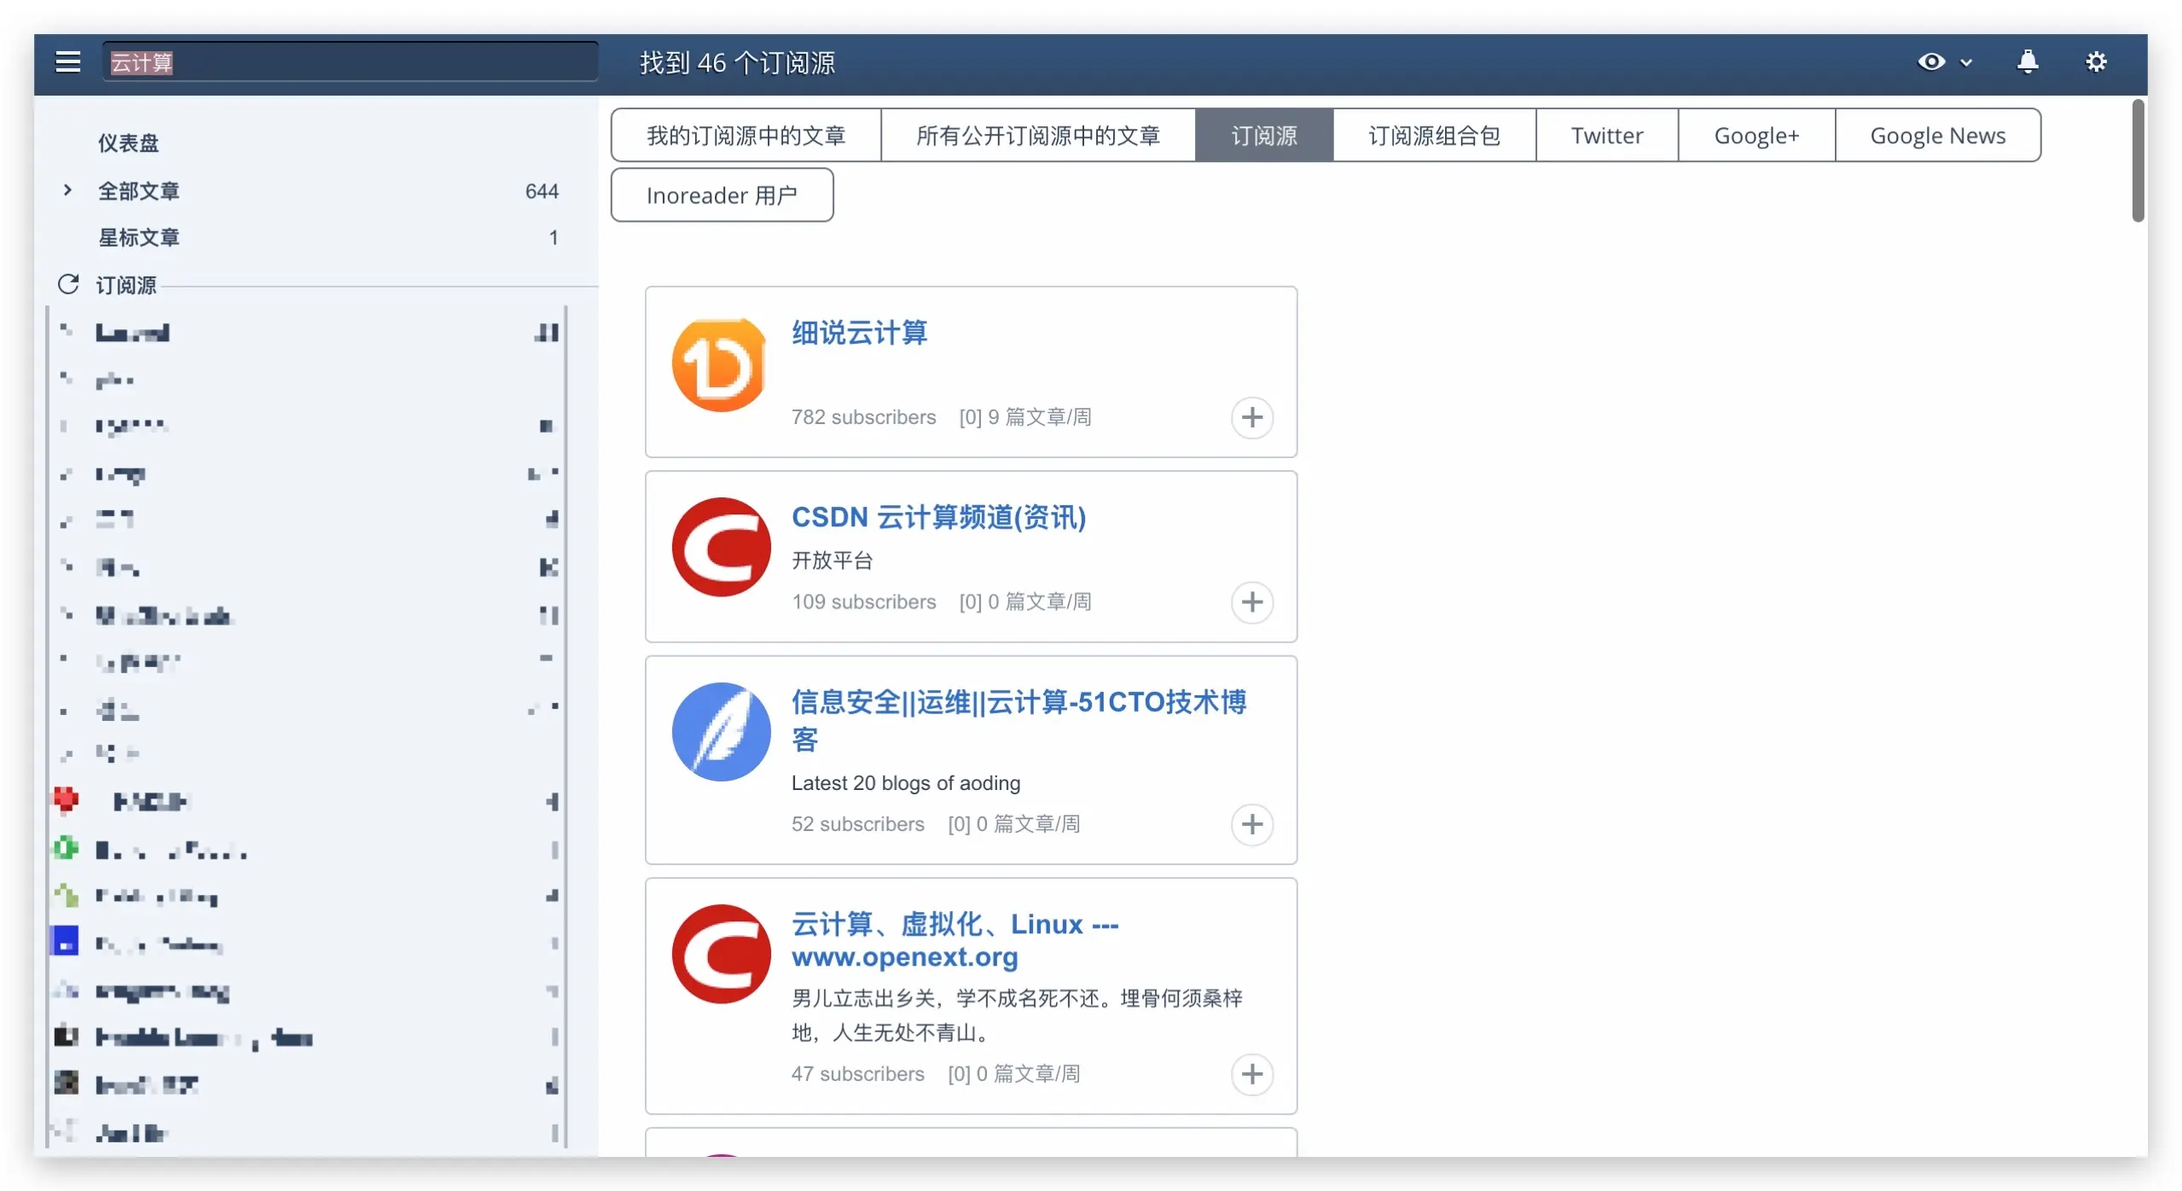This screenshot has height=1191, width=2182.
Task: Click the notification bell icon
Action: pyautogui.click(x=2027, y=62)
